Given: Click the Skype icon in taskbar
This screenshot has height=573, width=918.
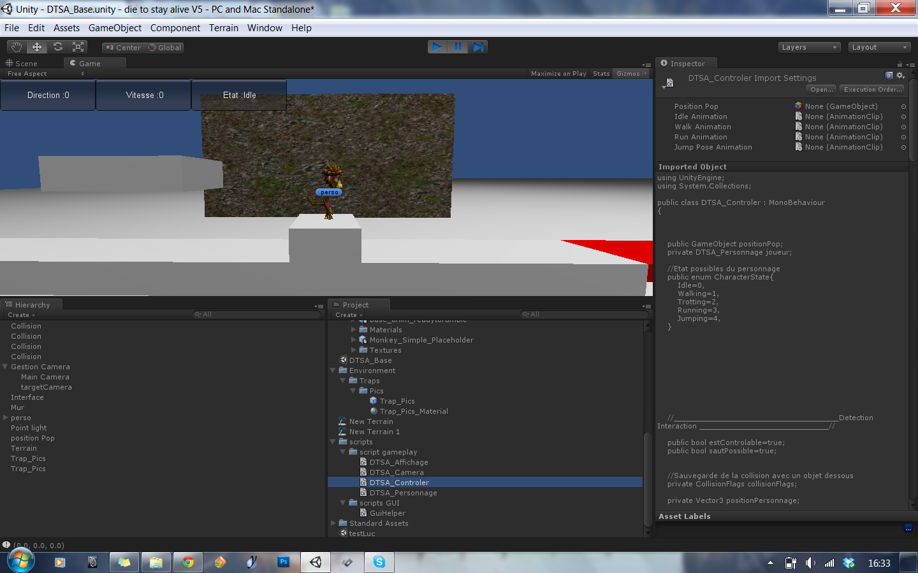Looking at the screenshot, I should [379, 562].
